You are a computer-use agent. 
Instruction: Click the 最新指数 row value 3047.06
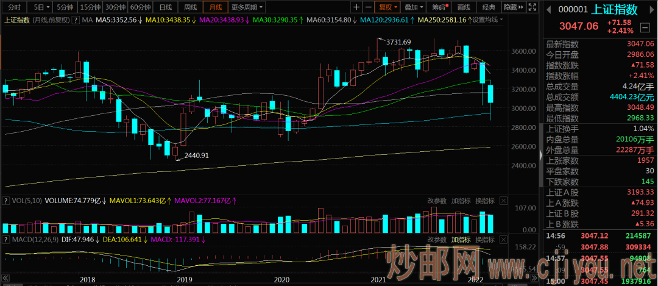(x=640, y=44)
